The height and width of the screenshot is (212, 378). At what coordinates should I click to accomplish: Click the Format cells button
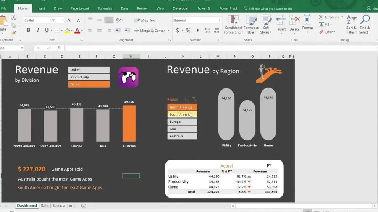coord(307,25)
